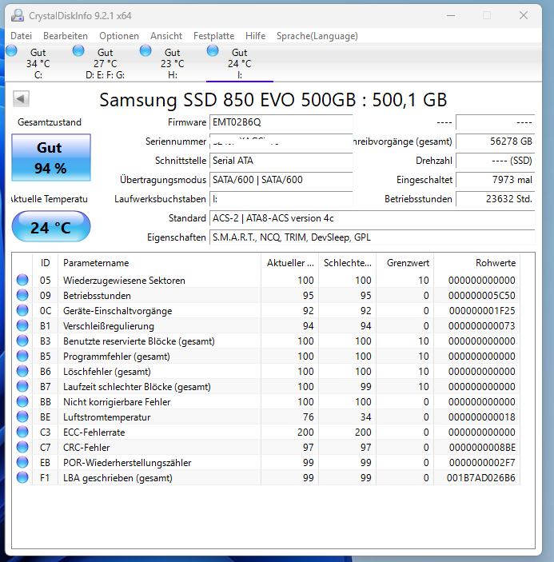Click status orb for Nicht korrigierbare Fehler

coord(22,401)
